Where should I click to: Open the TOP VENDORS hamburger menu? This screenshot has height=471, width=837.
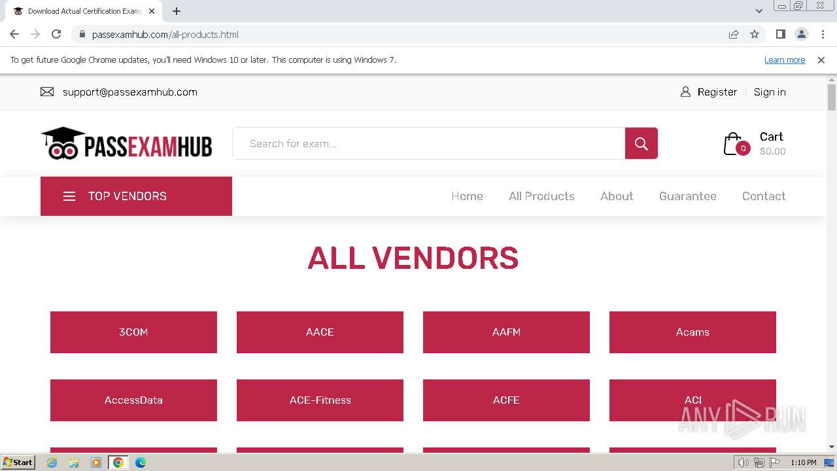(136, 196)
